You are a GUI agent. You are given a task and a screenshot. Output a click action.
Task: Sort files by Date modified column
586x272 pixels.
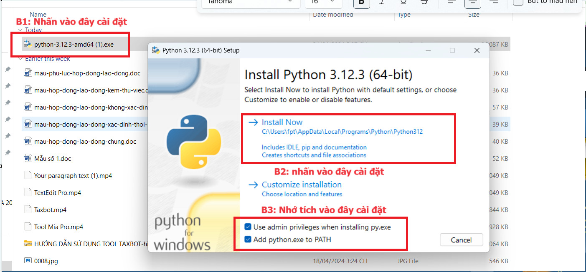pos(333,15)
